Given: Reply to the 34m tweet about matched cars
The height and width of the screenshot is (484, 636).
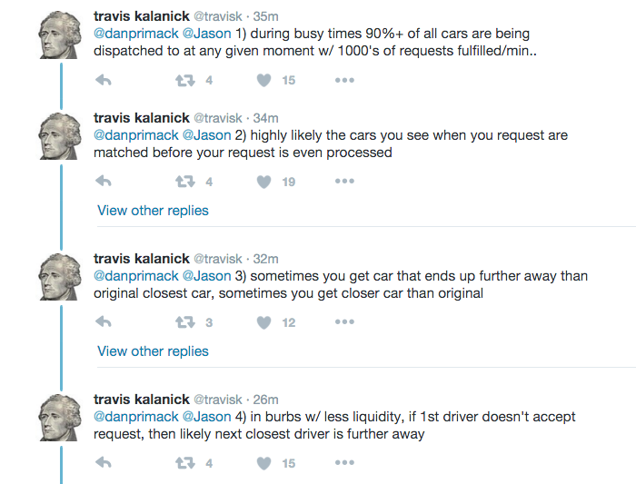Looking at the screenshot, I should [x=103, y=182].
